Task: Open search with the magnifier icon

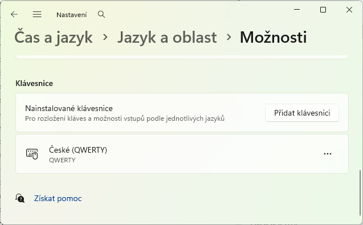Action: click(x=101, y=14)
